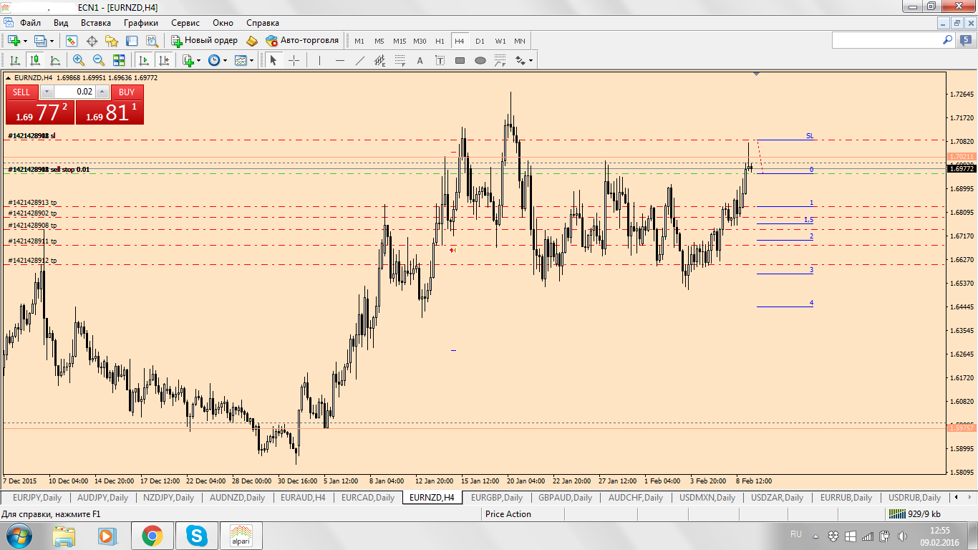
Task: Select the trendline drawing tool
Action: pyautogui.click(x=360, y=61)
